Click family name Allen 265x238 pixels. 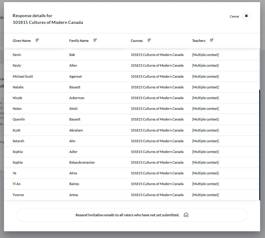[x=73, y=65]
